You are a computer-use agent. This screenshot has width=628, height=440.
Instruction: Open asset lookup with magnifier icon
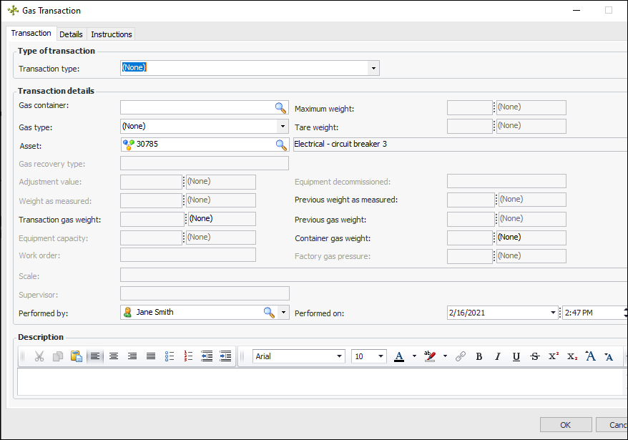[280, 145]
